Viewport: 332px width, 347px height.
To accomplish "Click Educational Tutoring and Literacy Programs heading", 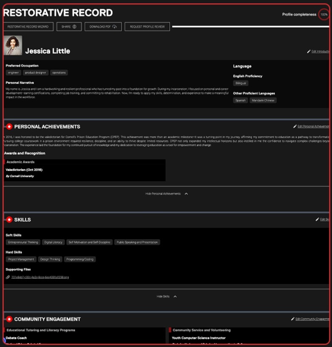I will tap(41, 330).
